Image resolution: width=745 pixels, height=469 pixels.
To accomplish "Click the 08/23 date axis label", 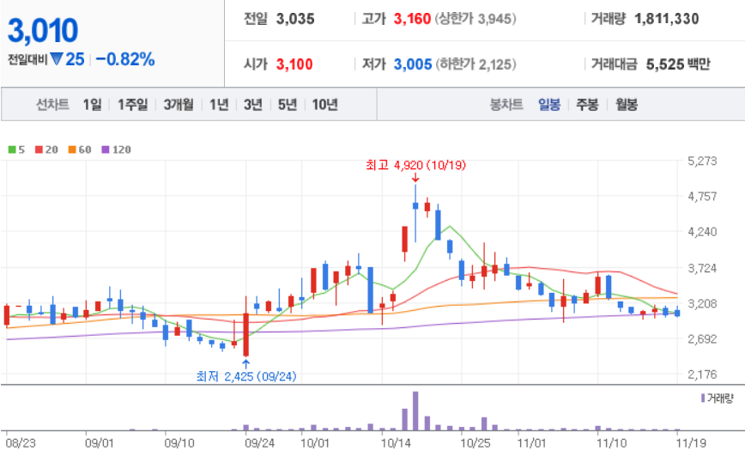I will point(21,443).
